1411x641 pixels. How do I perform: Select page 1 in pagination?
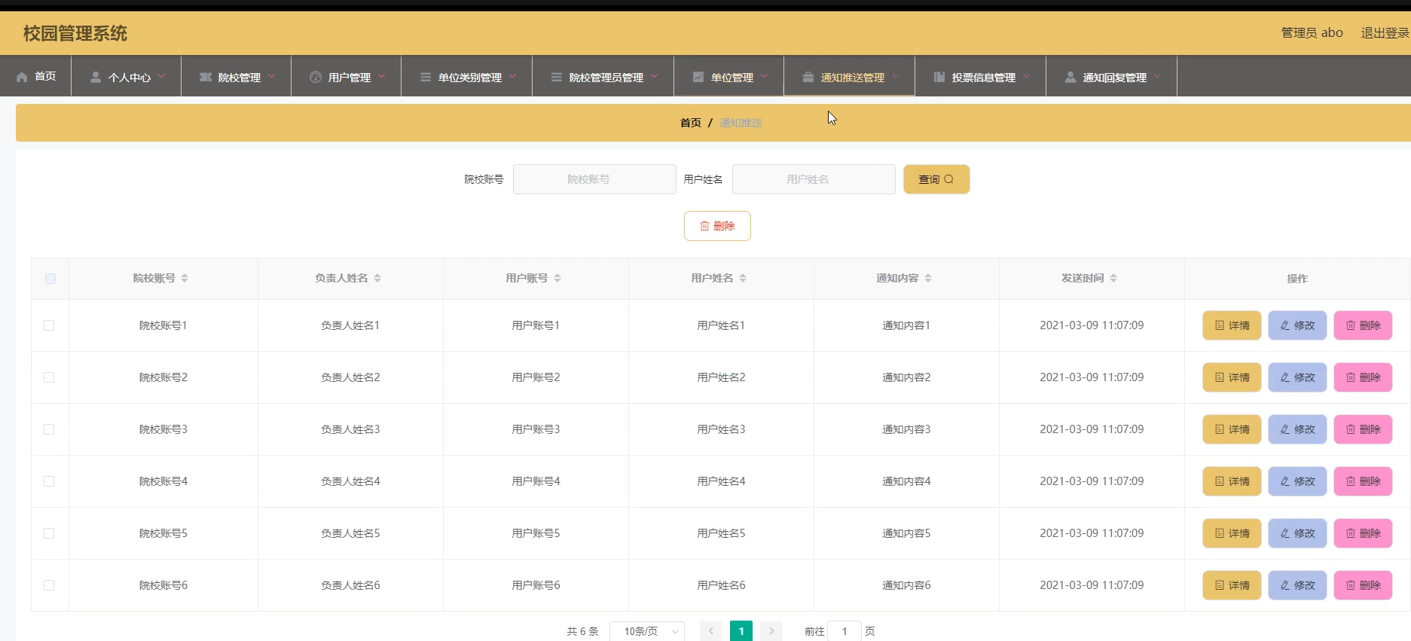coord(741,631)
